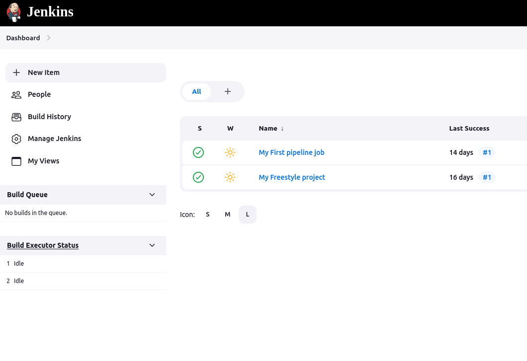Click the 16 days last success text
Viewport: 527px width, 361px height.
(461, 177)
